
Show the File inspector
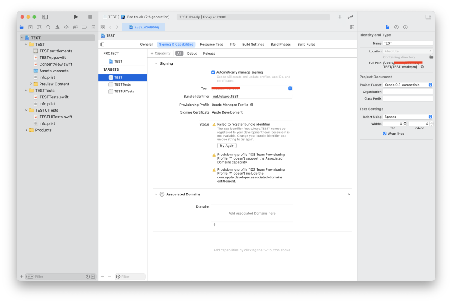click(x=387, y=27)
